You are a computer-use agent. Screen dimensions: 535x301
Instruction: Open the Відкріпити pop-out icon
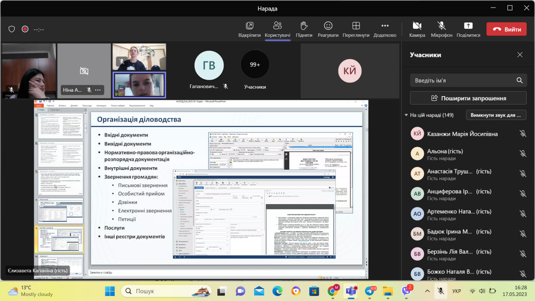(250, 26)
